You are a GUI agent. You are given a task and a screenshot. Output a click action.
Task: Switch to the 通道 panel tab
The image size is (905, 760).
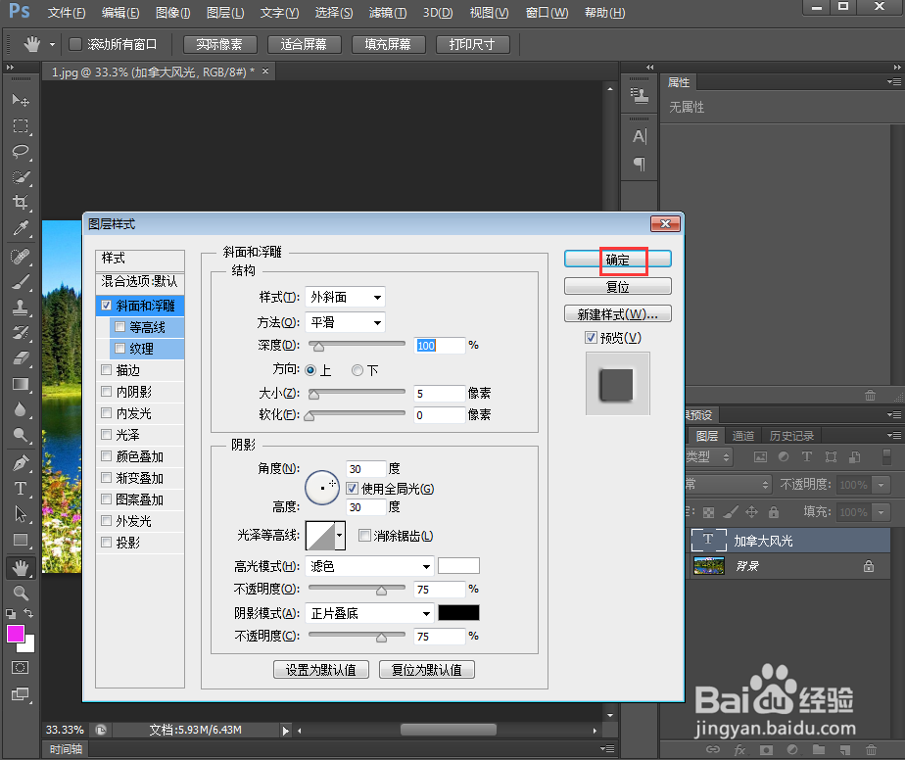742,435
